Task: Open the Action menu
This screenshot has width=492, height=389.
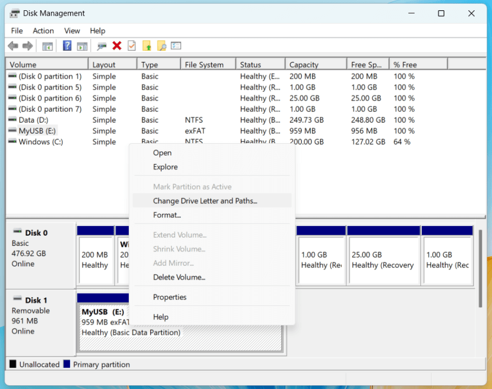Action: click(43, 31)
